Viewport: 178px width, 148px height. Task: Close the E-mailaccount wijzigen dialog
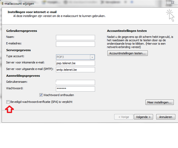pyautogui.click(x=172, y=2)
